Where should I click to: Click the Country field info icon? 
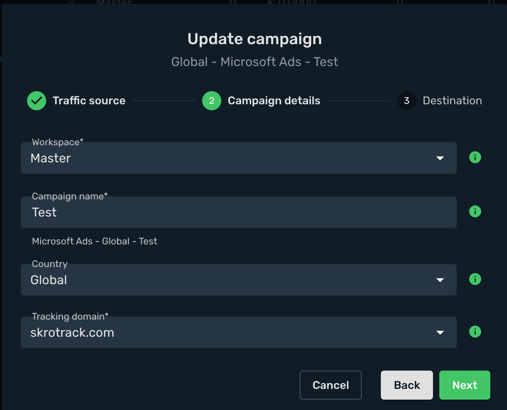tap(475, 279)
